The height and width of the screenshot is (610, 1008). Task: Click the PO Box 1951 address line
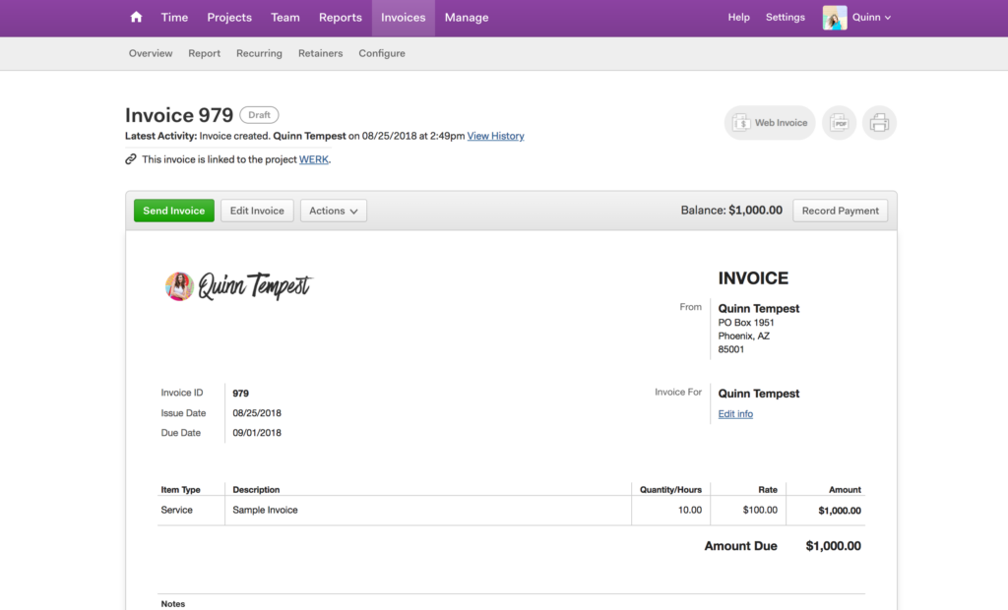pos(746,323)
